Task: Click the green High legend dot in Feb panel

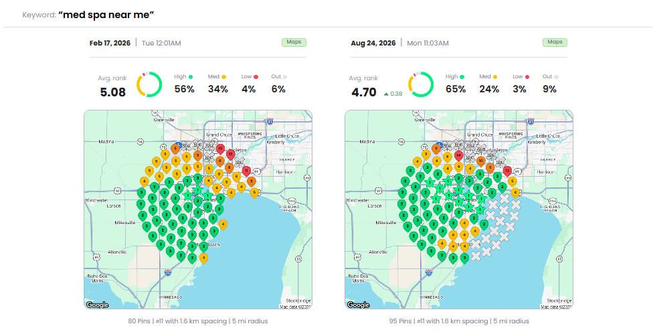Action: tap(191, 77)
